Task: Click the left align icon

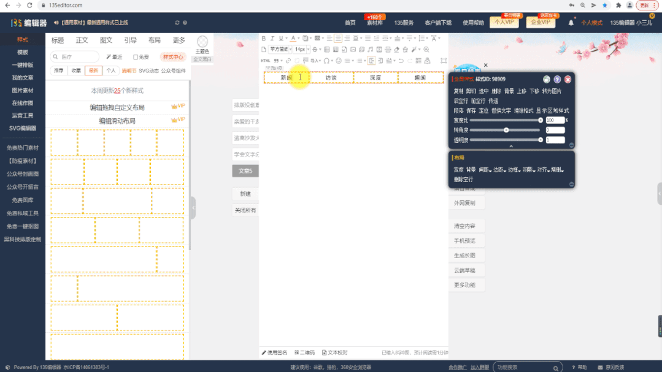Action: pos(329,39)
